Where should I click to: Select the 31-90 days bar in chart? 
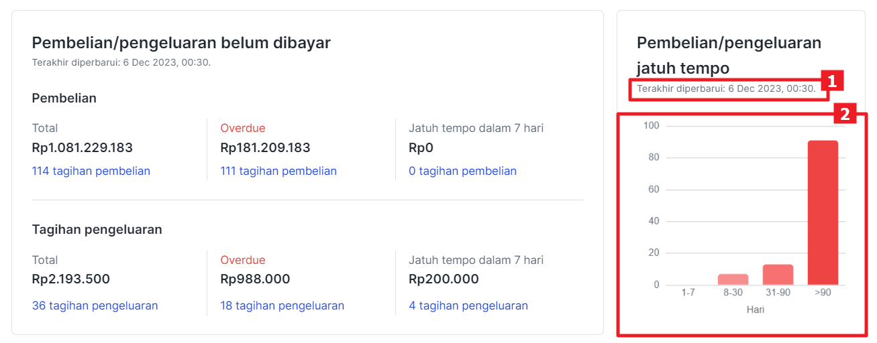[778, 275]
